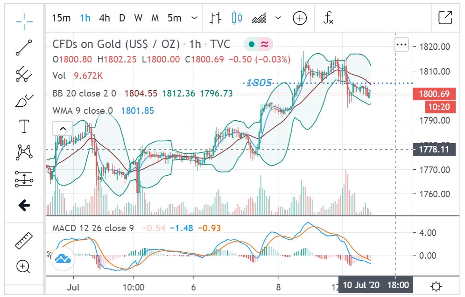Collapse the indicator legend with the chevron

tap(63, 128)
